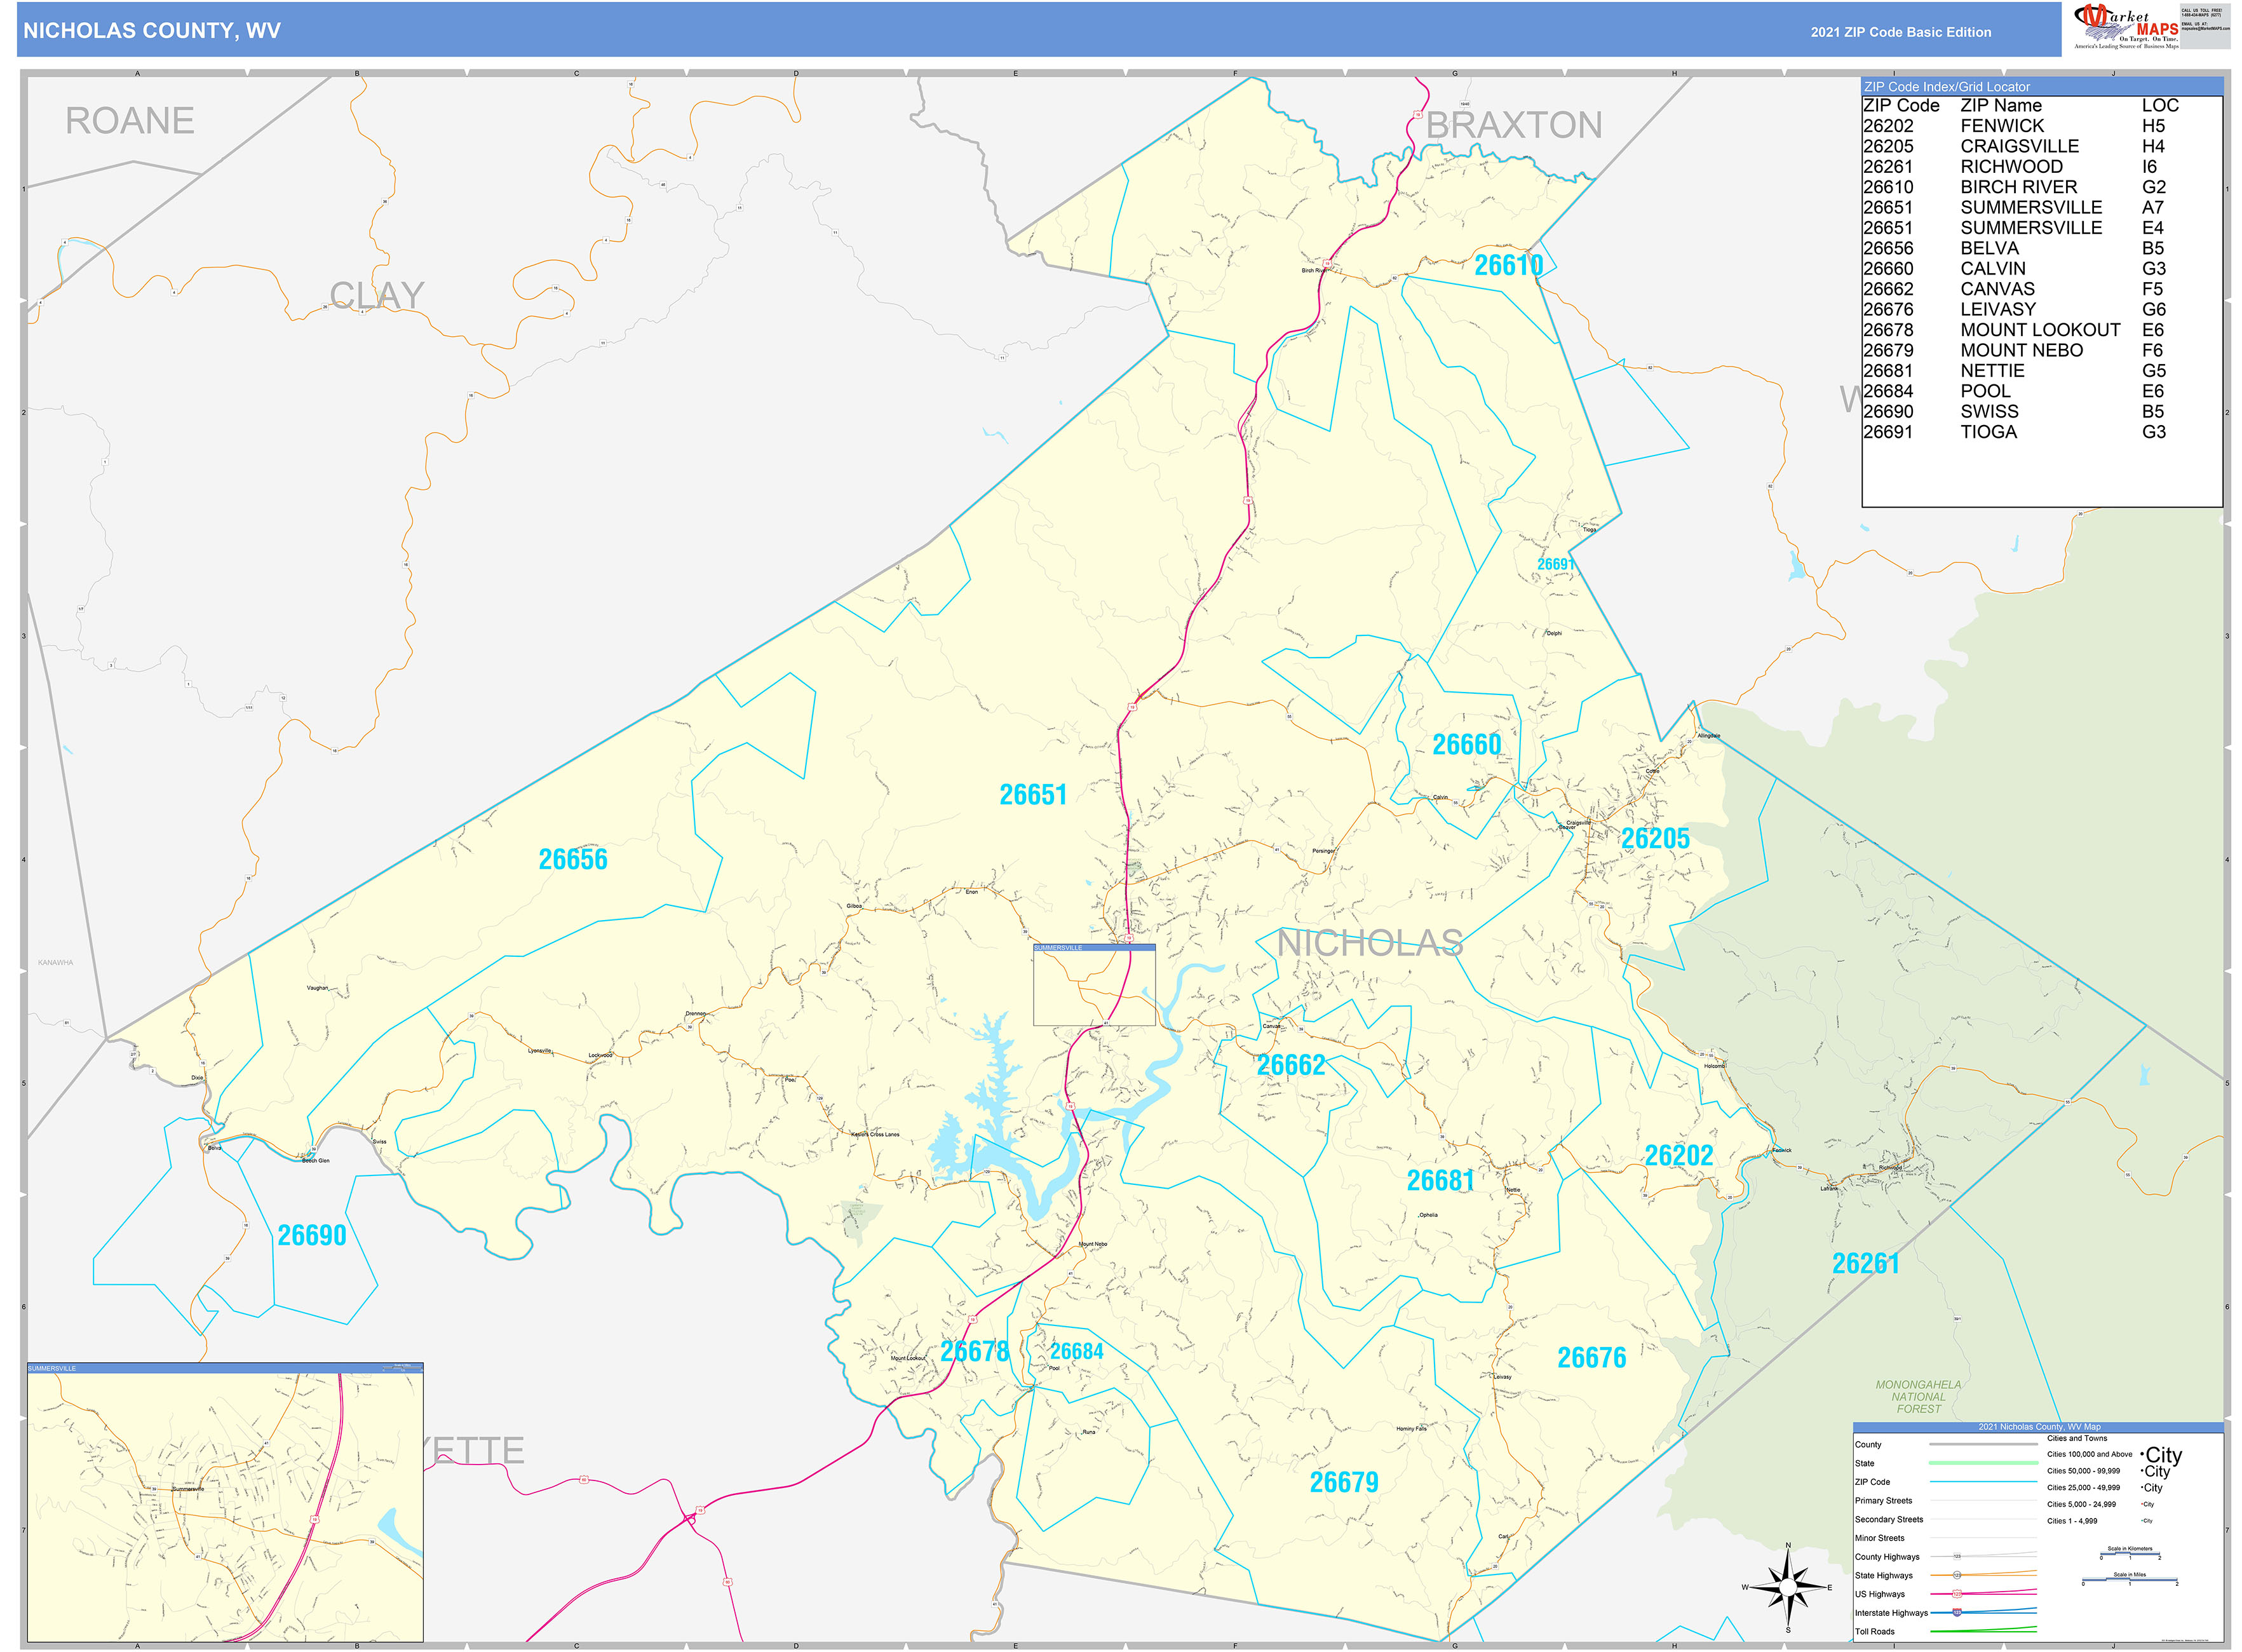Click the NICHOLAS COUNTY, WV title

pyautogui.click(x=152, y=31)
